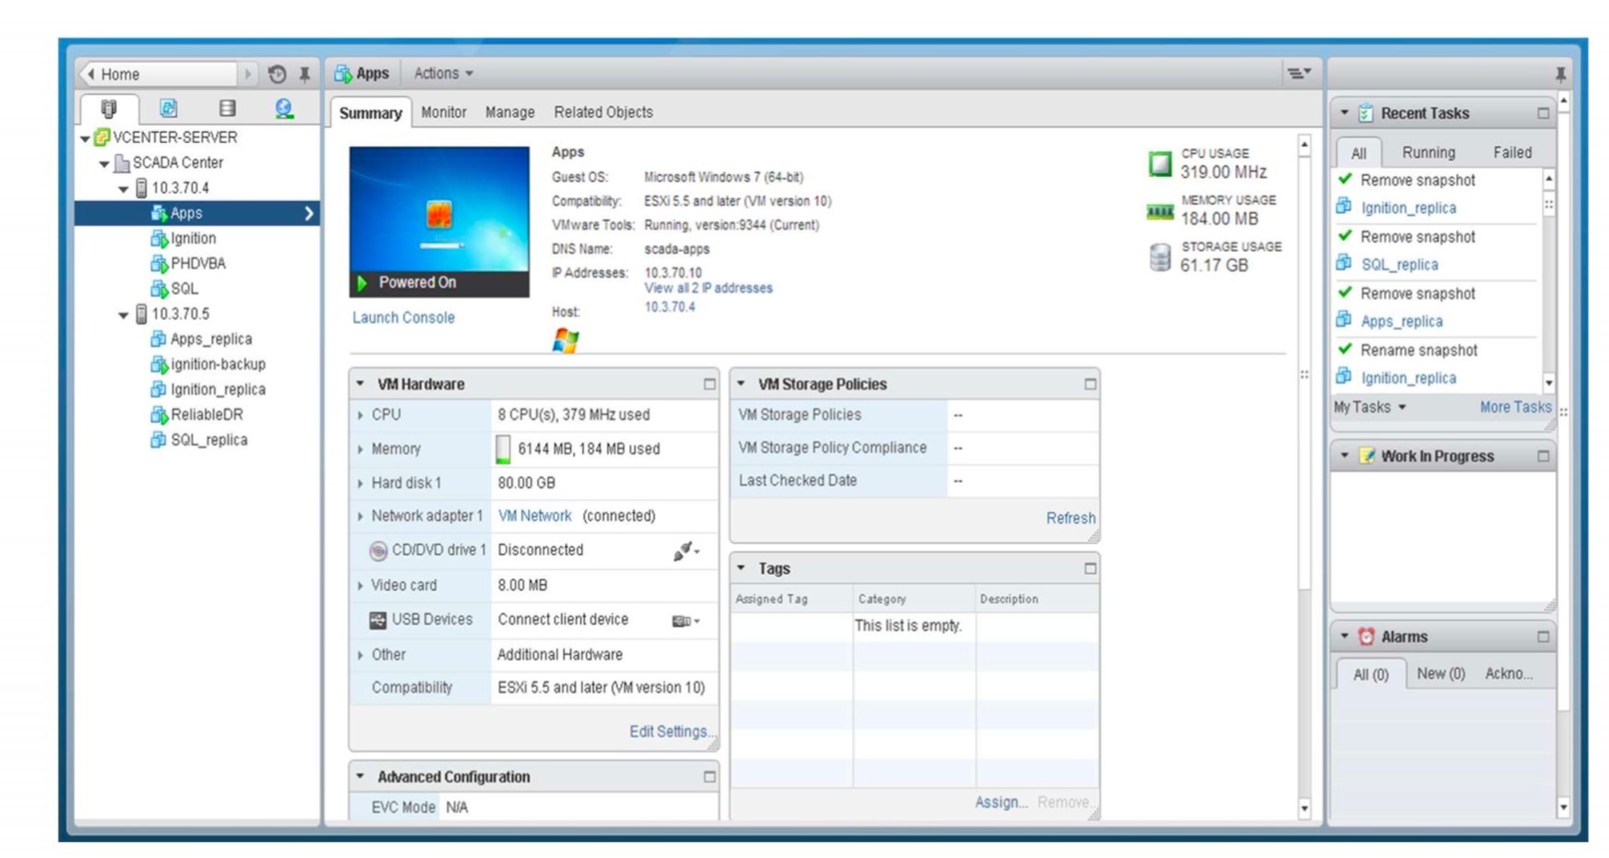Collapse the Tags section

741,568
